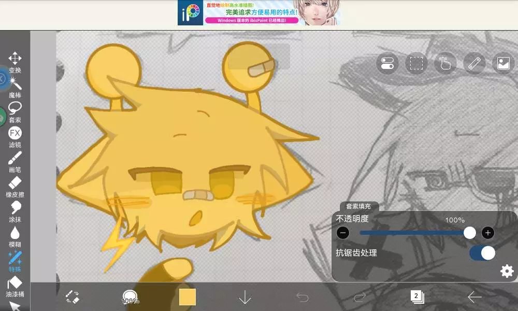
Task: Tap the down arrow in bottom bar
Action: click(245, 297)
